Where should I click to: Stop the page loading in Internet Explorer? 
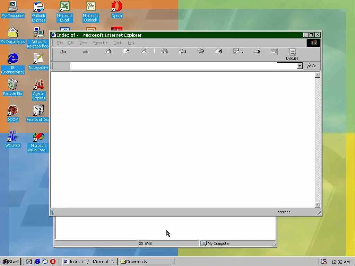point(108,52)
